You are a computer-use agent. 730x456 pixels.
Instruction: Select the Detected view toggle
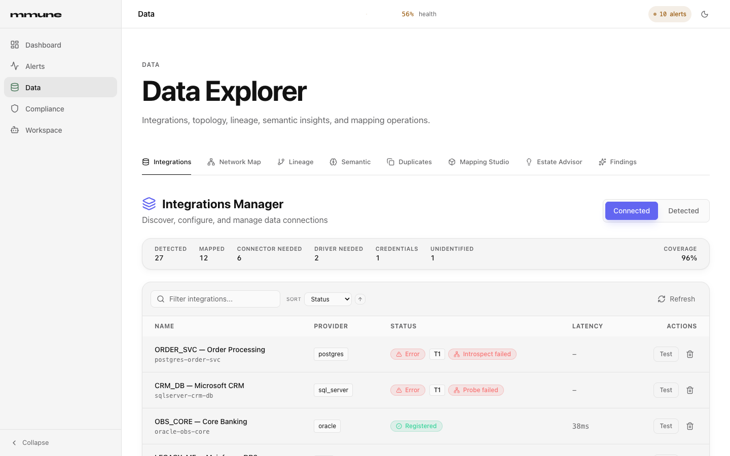[683, 211]
